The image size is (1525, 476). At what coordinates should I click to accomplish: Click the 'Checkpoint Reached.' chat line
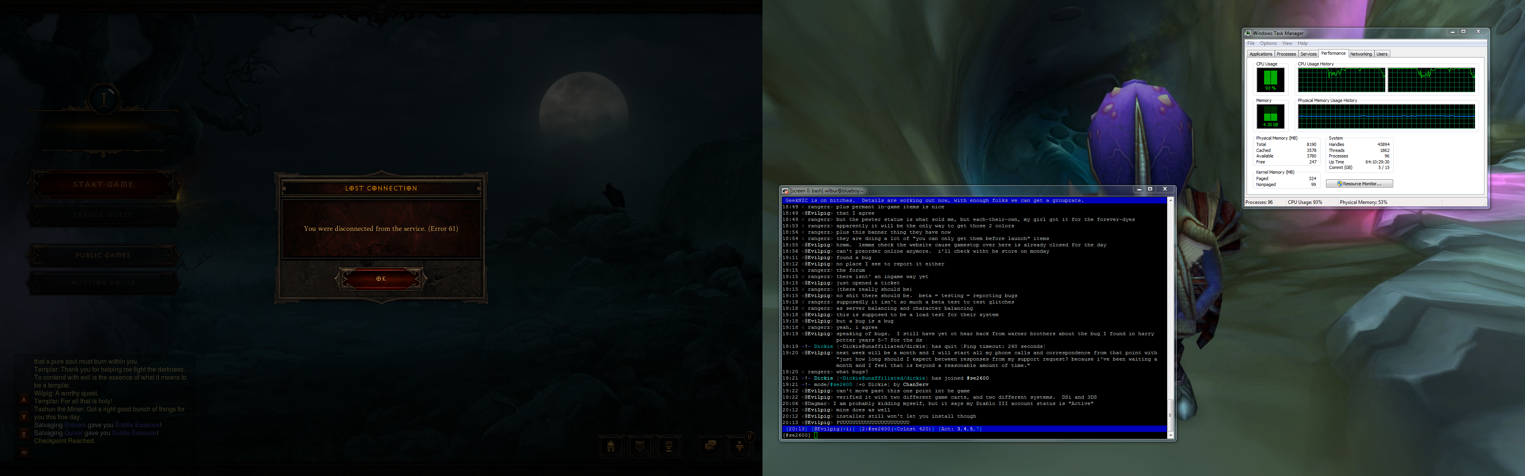coord(64,441)
